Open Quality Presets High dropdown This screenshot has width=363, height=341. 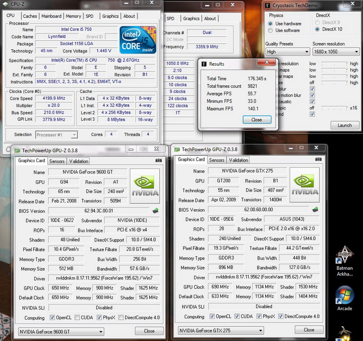[x=287, y=52]
